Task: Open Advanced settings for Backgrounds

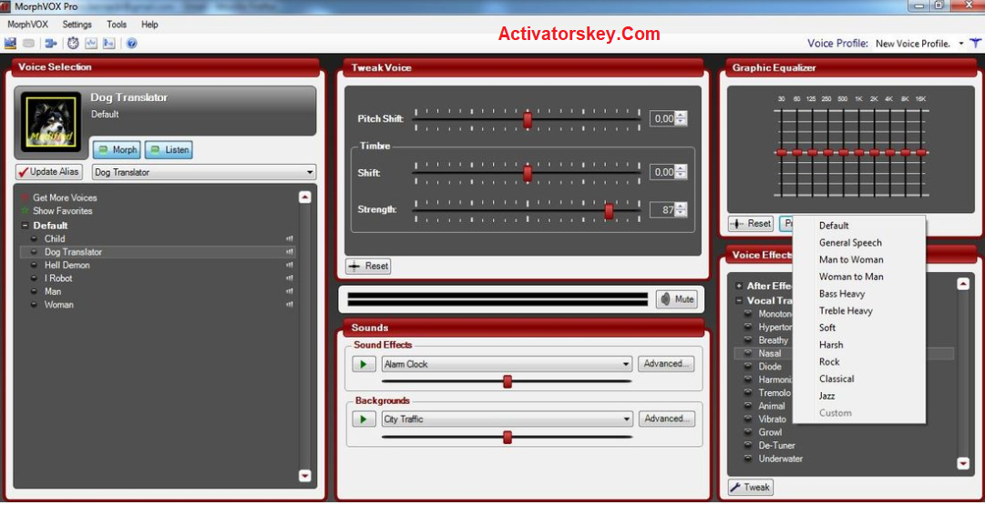Action: point(666,419)
